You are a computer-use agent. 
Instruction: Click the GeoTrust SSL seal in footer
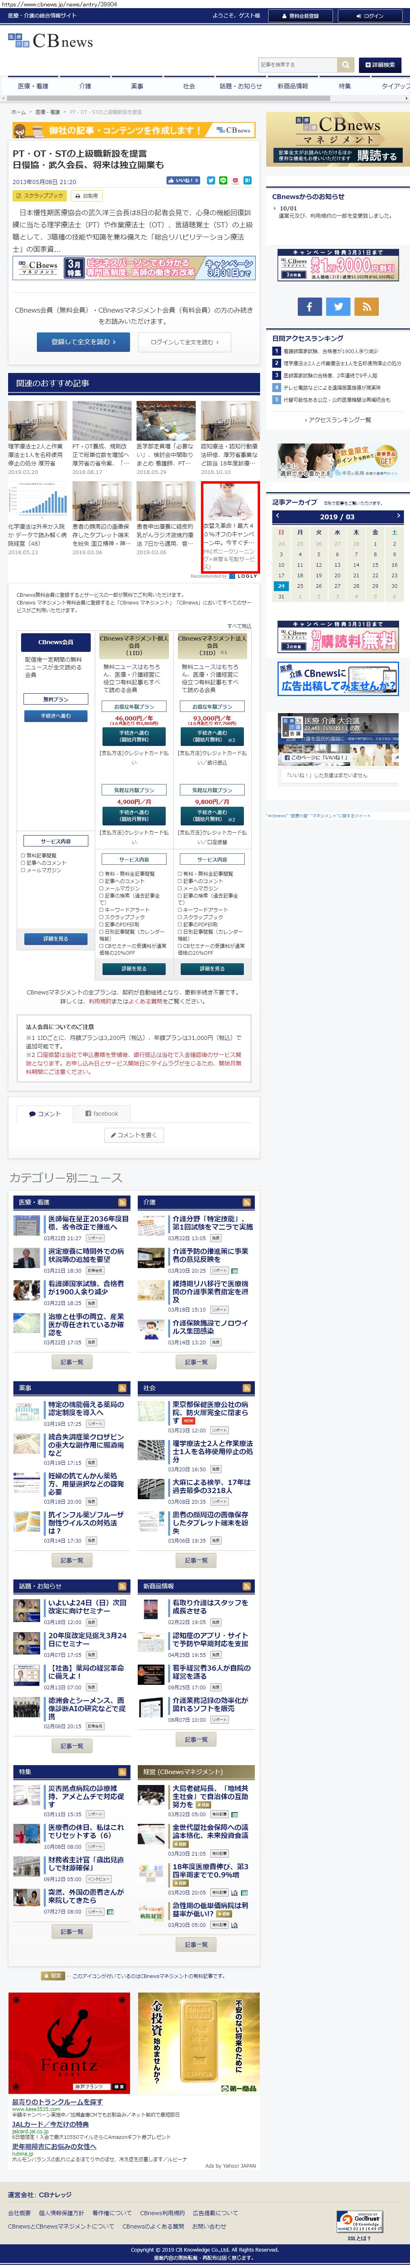click(x=359, y=2215)
